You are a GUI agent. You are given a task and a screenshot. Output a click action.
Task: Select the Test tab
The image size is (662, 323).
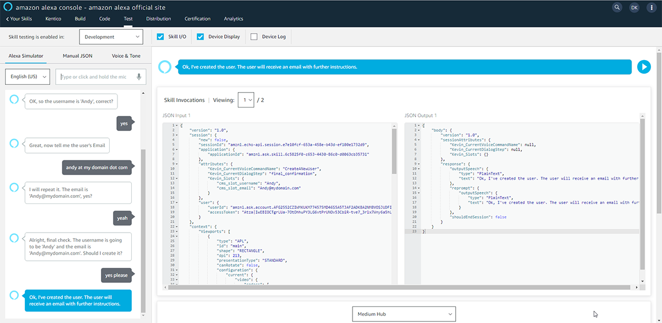(x=128, y=19)
